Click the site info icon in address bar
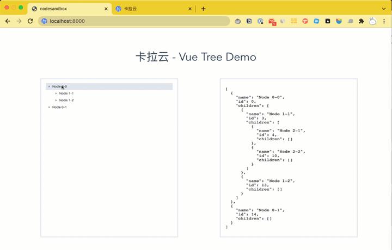The height and width of the screenshot is (250, 392). pyautogui.click(x=44, y=21)
